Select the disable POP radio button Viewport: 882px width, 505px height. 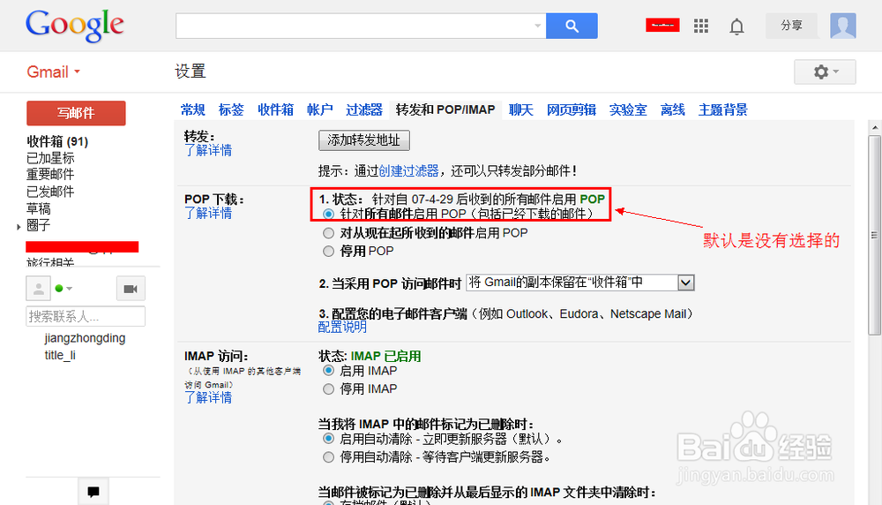tap(328, 251)
